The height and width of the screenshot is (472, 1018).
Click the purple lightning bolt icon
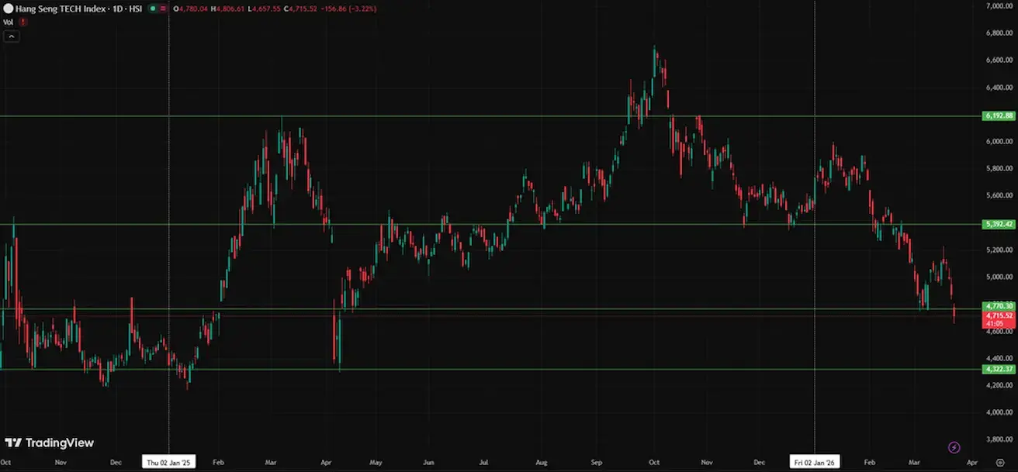pos(954,447)
